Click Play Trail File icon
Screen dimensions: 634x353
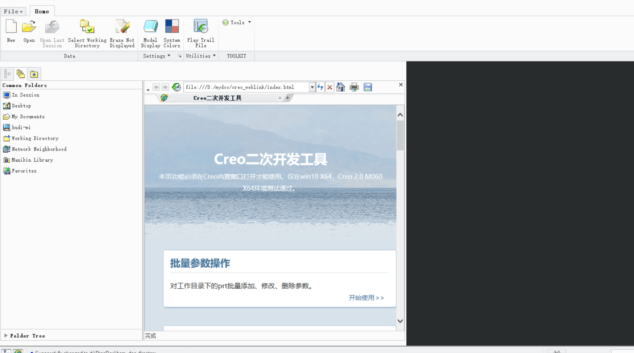coord(200,34)
